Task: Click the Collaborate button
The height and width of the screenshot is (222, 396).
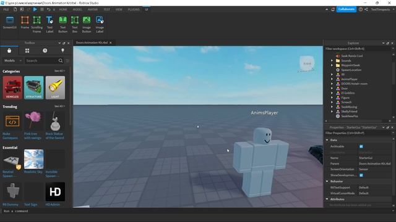Action: pos(346,9)
